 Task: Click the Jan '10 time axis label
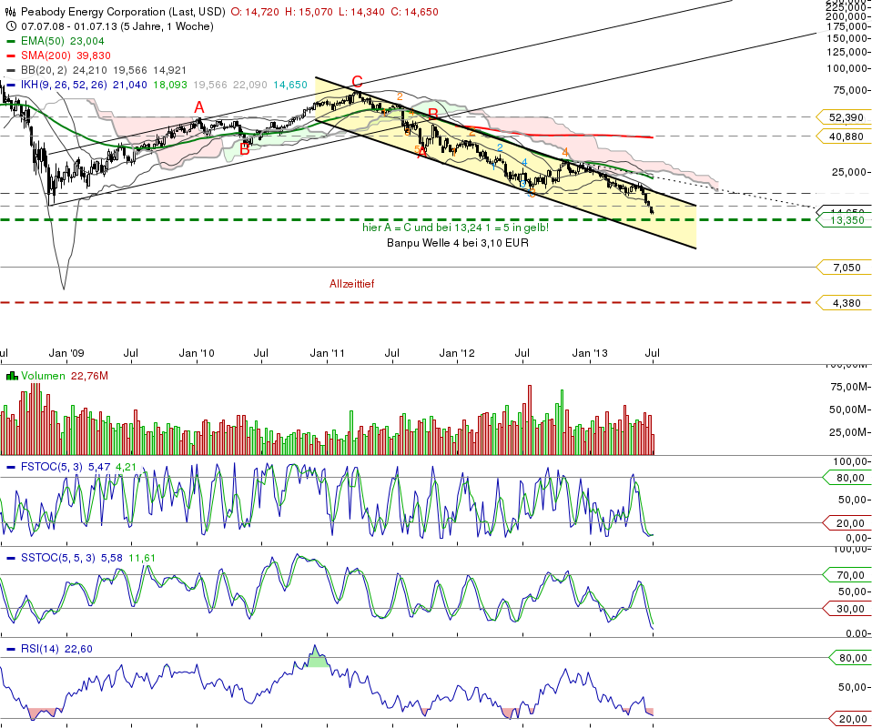(197, 353)
